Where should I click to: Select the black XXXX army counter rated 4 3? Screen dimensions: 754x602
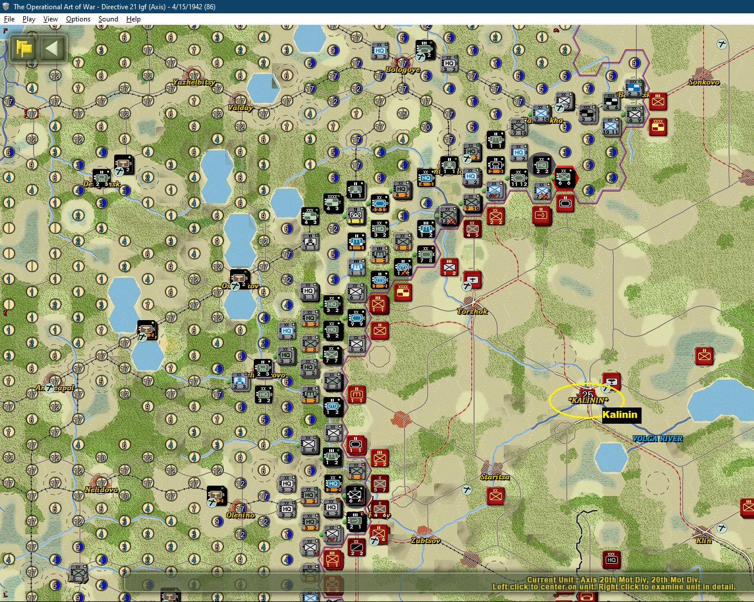coord(333,203)
